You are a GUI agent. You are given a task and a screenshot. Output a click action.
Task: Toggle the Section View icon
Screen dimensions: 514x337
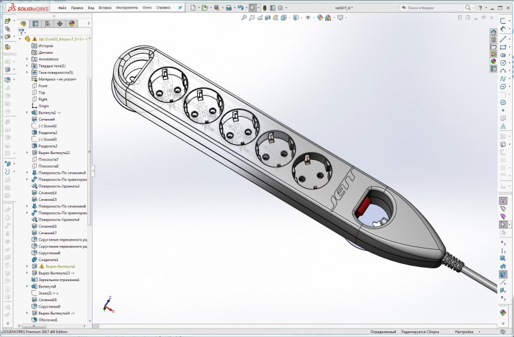tap(268, 18)
